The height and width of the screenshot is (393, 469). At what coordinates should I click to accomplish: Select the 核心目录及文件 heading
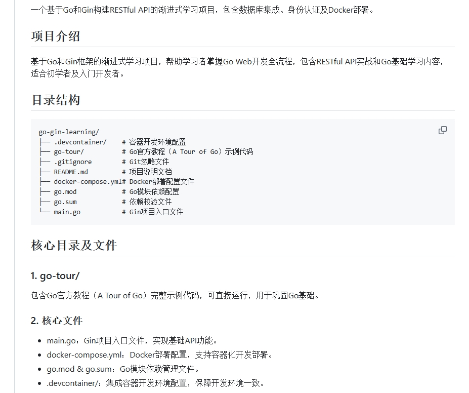(73, 245)
